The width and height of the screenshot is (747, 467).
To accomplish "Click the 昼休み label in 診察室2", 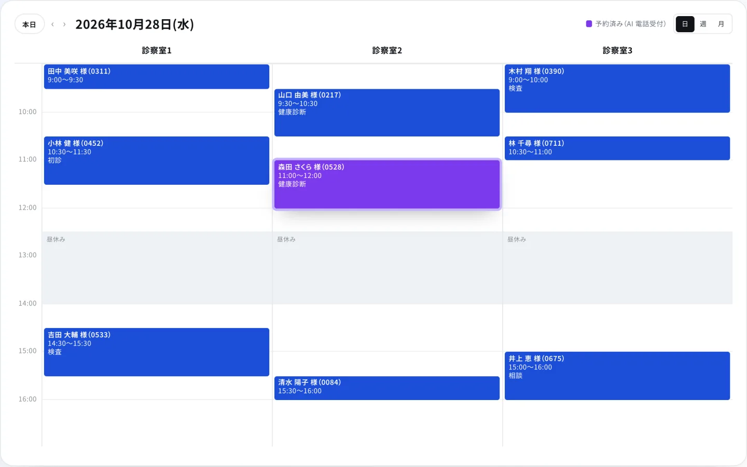I will tap(286, 239).
